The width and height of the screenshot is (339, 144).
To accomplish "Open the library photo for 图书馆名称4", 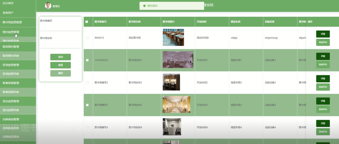I will (172, 127).
